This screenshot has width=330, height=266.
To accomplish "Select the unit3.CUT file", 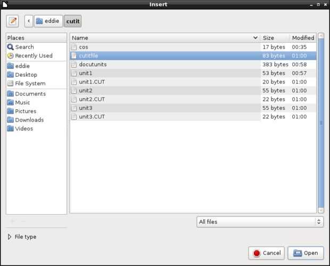I will 193,117.
